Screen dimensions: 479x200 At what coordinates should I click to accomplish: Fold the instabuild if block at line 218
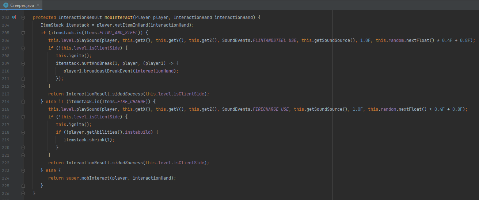23,132
